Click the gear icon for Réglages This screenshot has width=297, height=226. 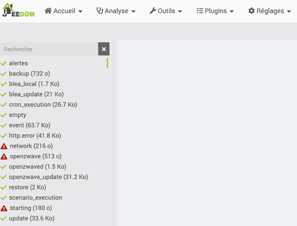coord(252,11)
